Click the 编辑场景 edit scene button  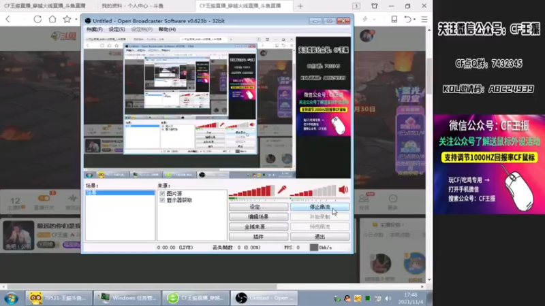tap(258, 217)
